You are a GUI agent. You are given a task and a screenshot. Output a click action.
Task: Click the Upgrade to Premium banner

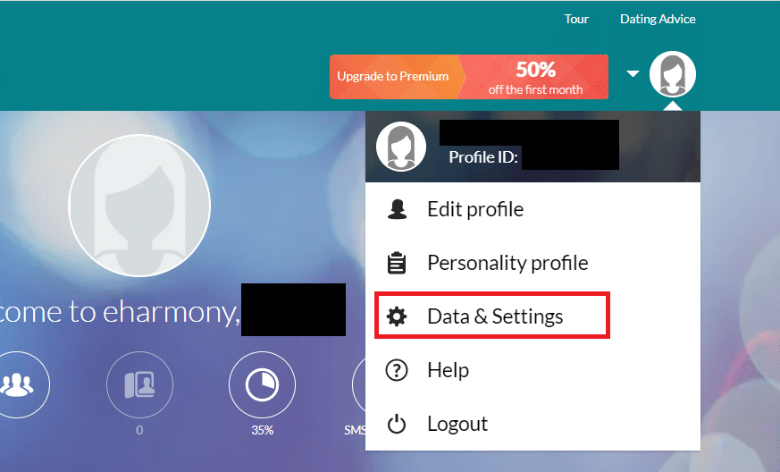point(468,77)
